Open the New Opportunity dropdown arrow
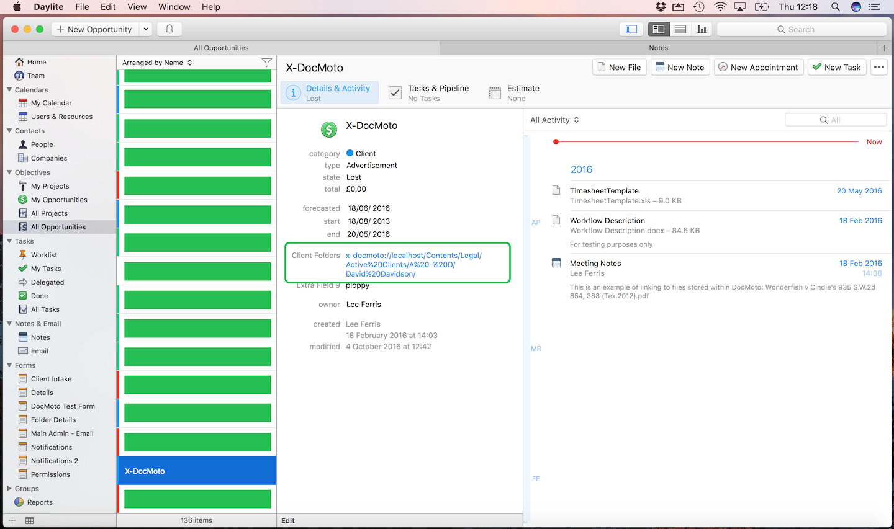The height and width of the screenshot is (529, 894). 145,29
